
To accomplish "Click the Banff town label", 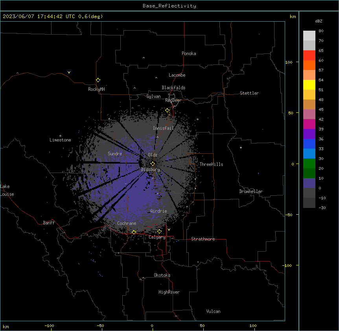I will pyautogui.click(x=49, y=223).
